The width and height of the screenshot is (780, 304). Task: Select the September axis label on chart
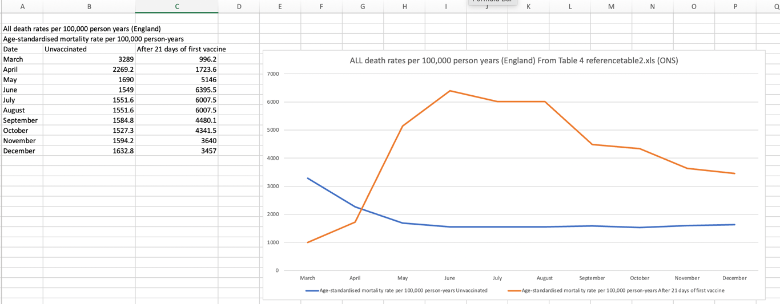[592, 278]
